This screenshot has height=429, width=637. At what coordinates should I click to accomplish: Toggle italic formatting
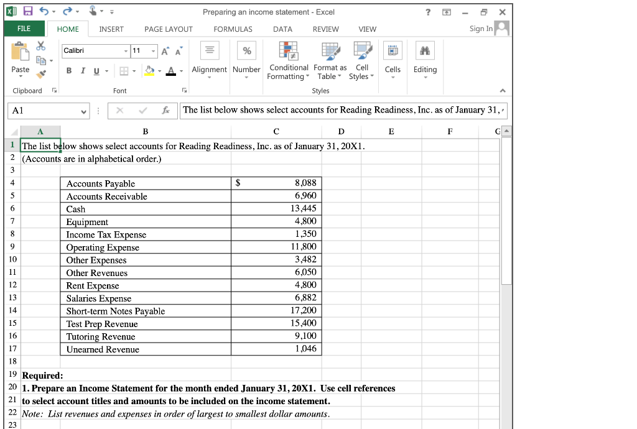pyautogui.click(x=81, y=70)
